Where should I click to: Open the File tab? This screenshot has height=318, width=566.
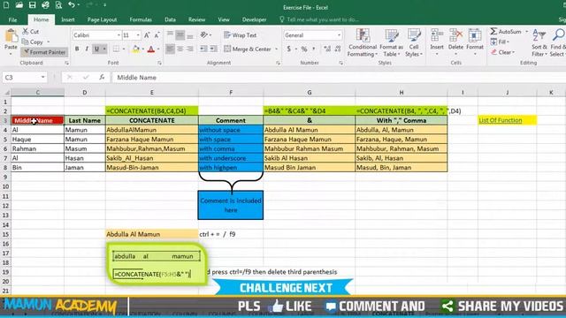[12, 19]
